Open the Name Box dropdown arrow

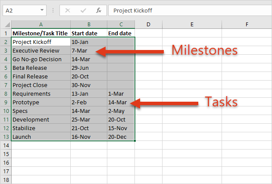coord(42,10)
